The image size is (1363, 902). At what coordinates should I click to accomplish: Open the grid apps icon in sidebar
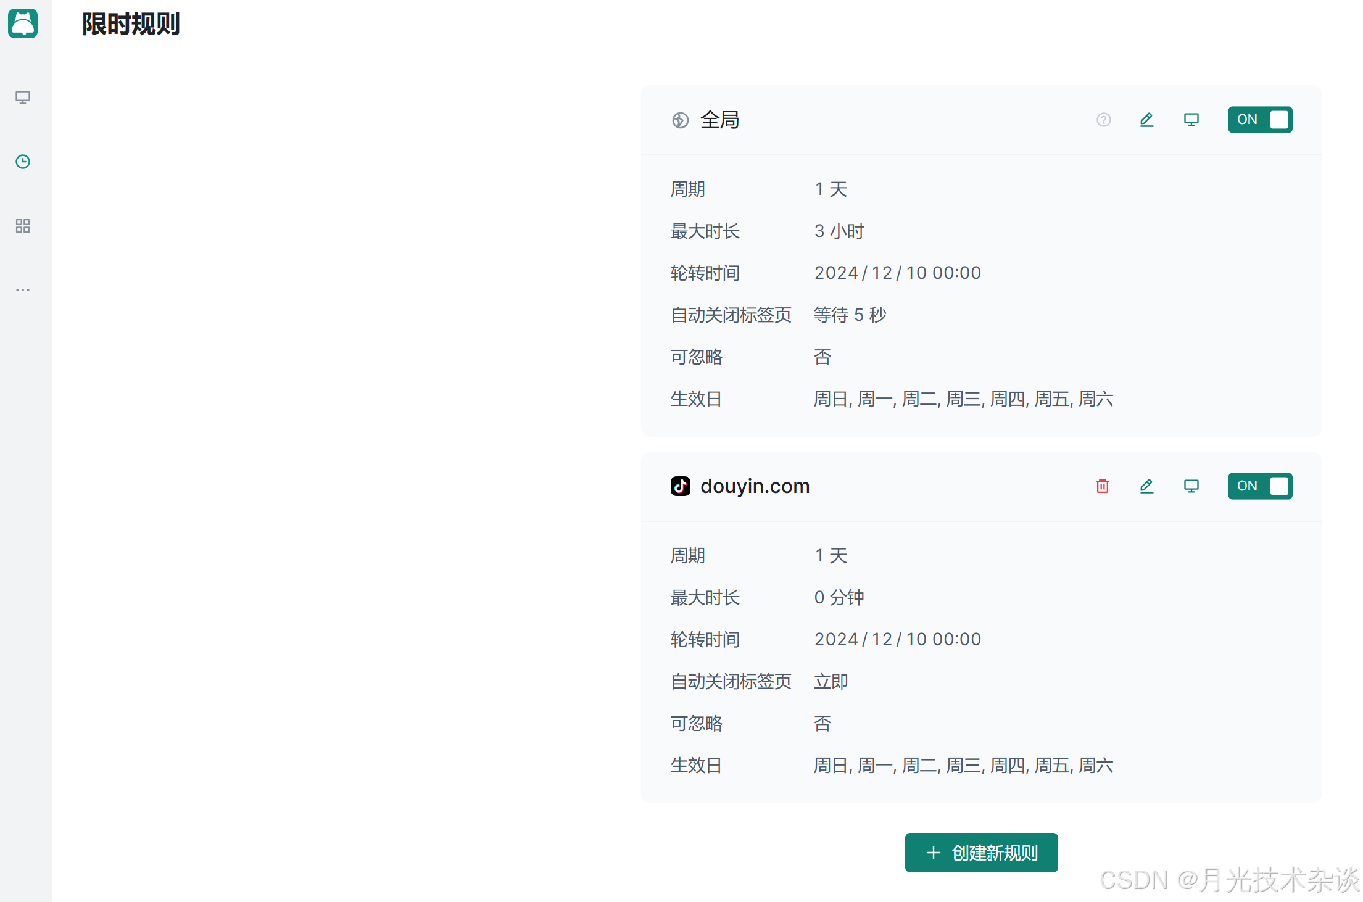pos(23,226)
